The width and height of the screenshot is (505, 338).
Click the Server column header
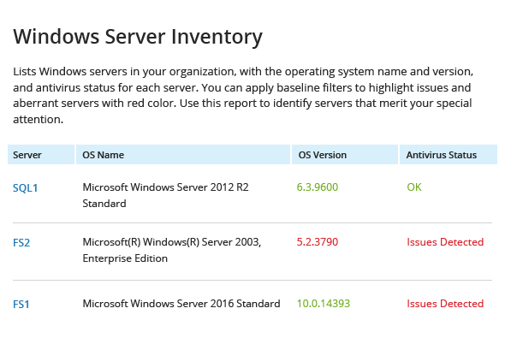41,155
